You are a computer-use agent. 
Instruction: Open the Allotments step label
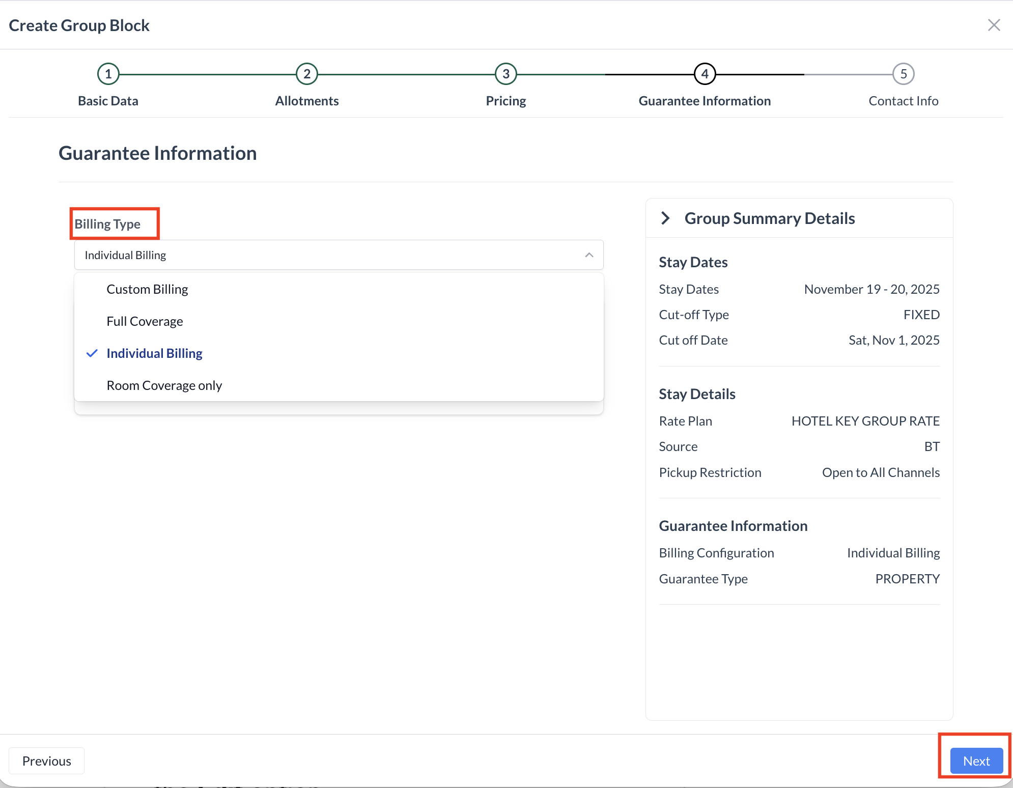[x=307, y=101]
